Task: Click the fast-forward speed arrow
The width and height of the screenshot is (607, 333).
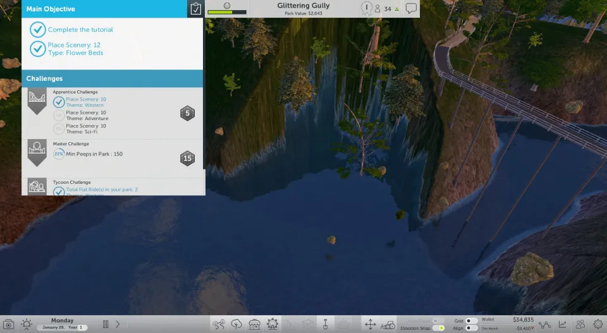Action: click(x=118, y=324)
